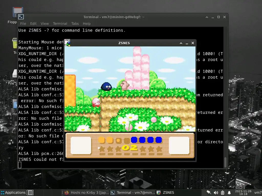
Task: Maximize the Terminal window
Action: (219, 17)
